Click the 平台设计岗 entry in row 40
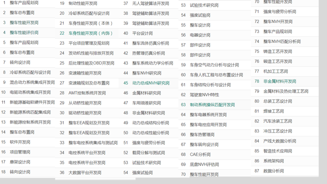The width and height of the screenshot is (327, 184). [143, 33]
